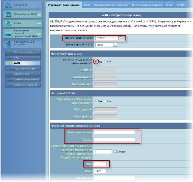The image size is (193, 182).
Task: Click the Медиасервер UPnP button
Action: point(23,14)
